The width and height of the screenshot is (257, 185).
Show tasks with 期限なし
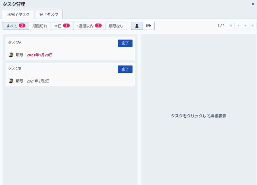coord(116,26)
